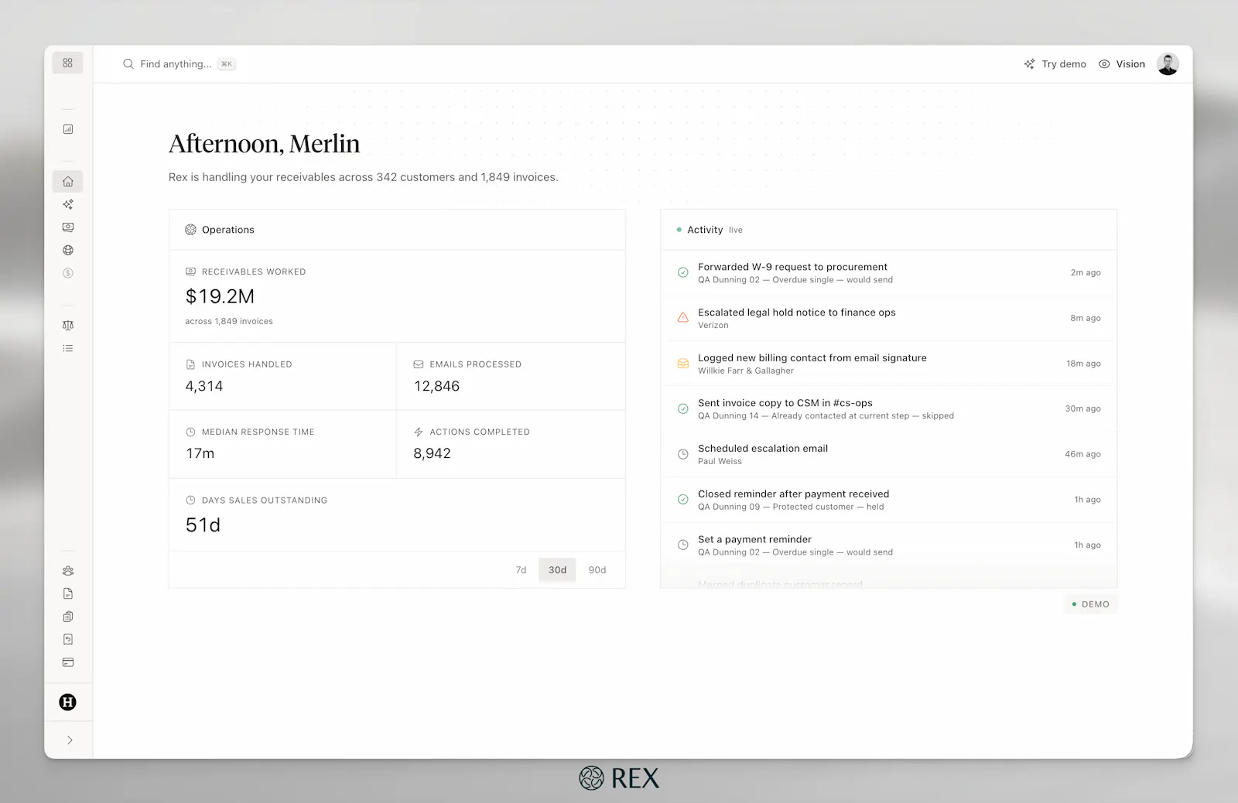This screenshot has width=1238, height=803.
Task: Click the orange warning triangle icon
Action: pos(682,317)
